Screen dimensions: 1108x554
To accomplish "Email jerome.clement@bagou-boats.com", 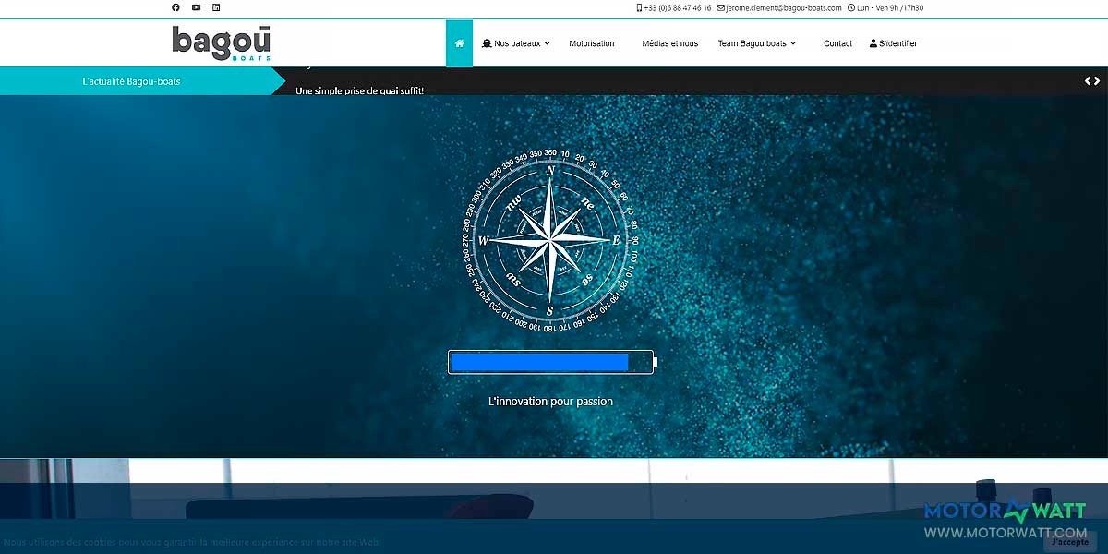I will [779, 7].
